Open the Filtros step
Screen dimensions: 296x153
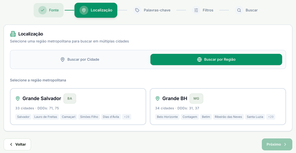pyautogui.click(x=203, y=10)
